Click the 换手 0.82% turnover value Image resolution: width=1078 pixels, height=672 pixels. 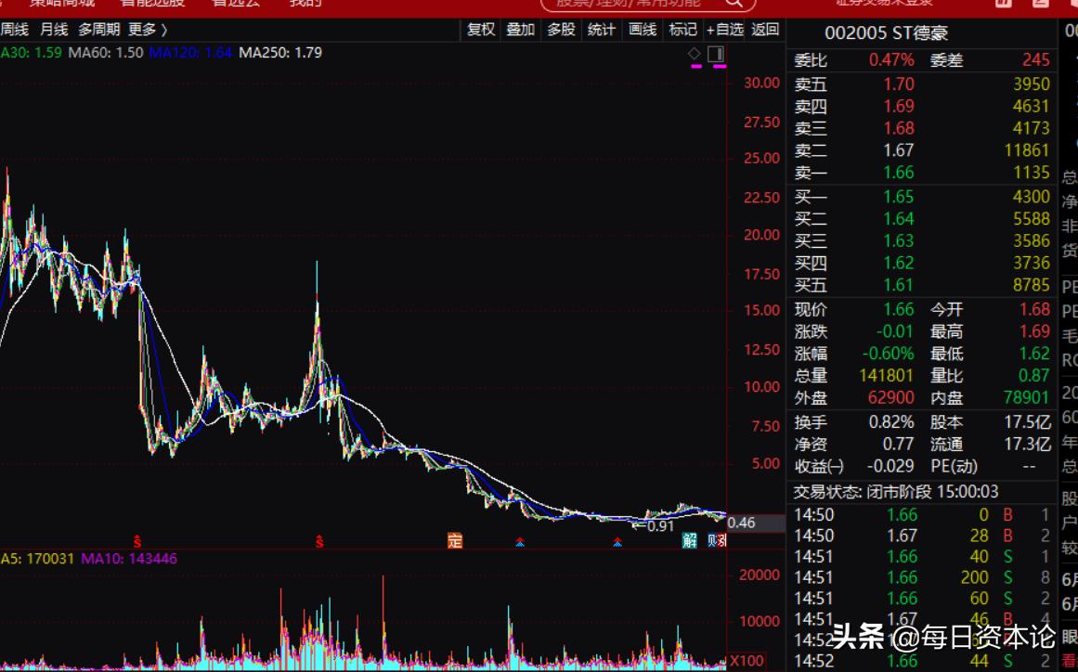(x=891, y=422)
